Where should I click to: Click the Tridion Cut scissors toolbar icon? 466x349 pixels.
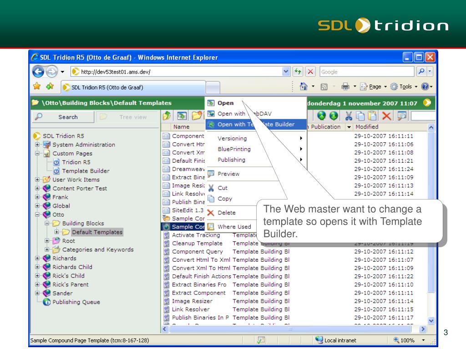[x=348, y=116]
